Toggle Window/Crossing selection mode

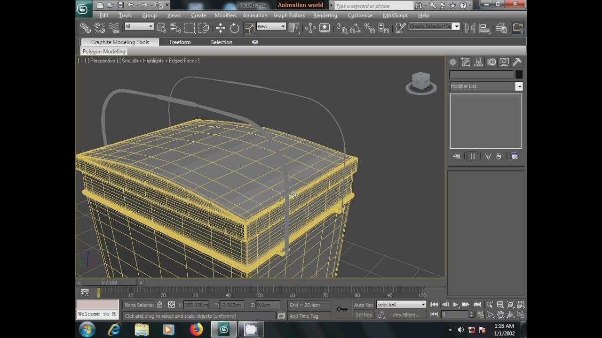204,28
